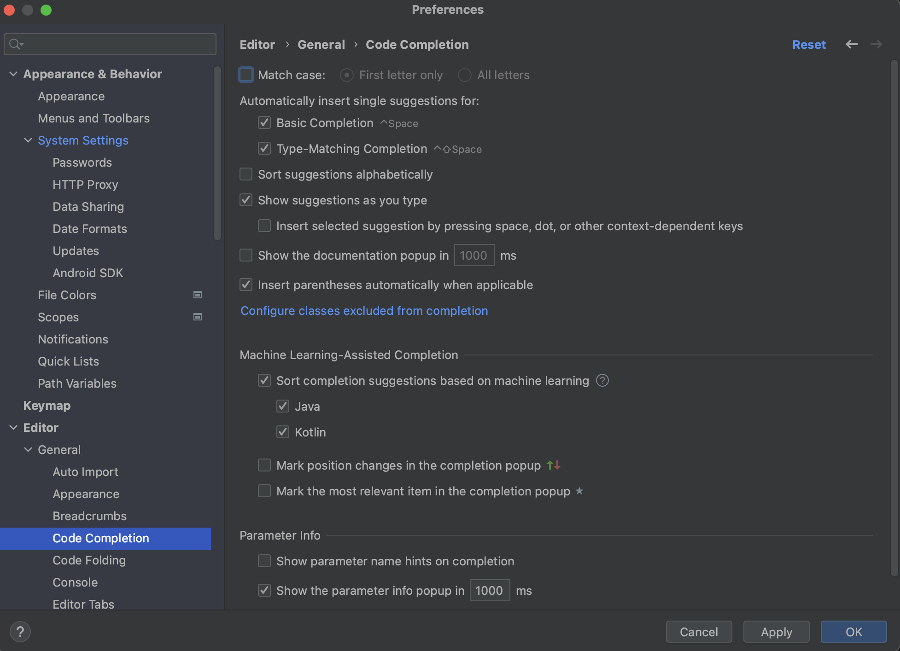Click help icon beside machine learning sorting

tap(602, 380)
